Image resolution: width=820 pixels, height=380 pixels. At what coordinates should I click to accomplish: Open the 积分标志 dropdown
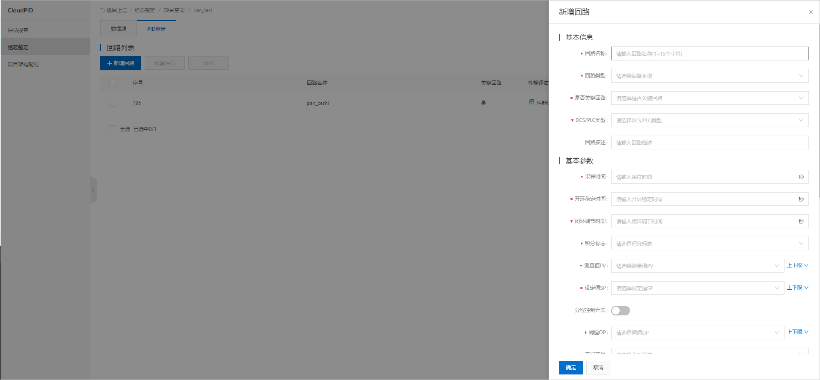[x=710, y=243]
